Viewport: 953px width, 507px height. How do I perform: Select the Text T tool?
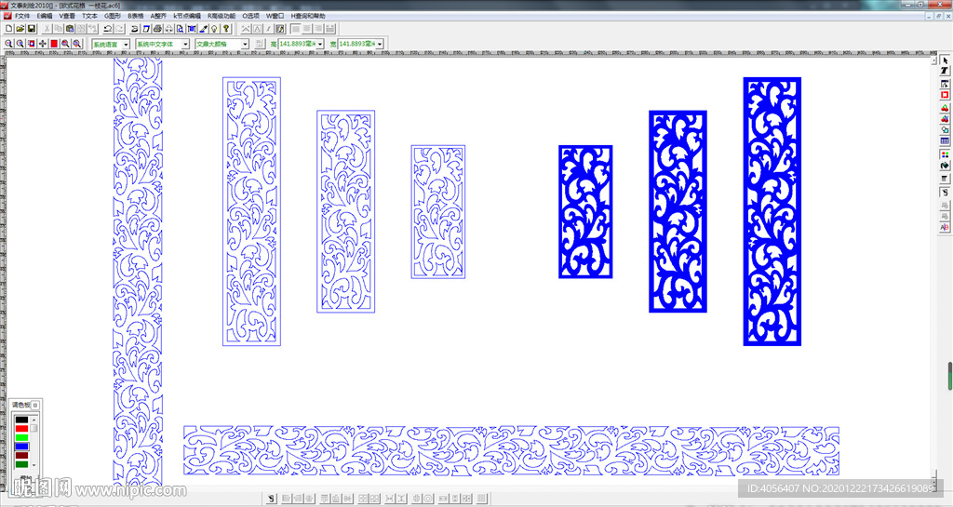(945, 71)
